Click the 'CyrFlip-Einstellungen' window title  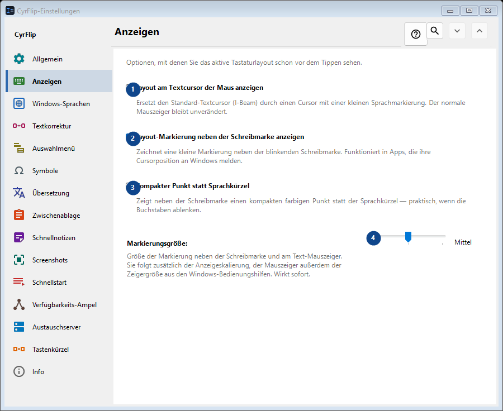click(49, 11)
